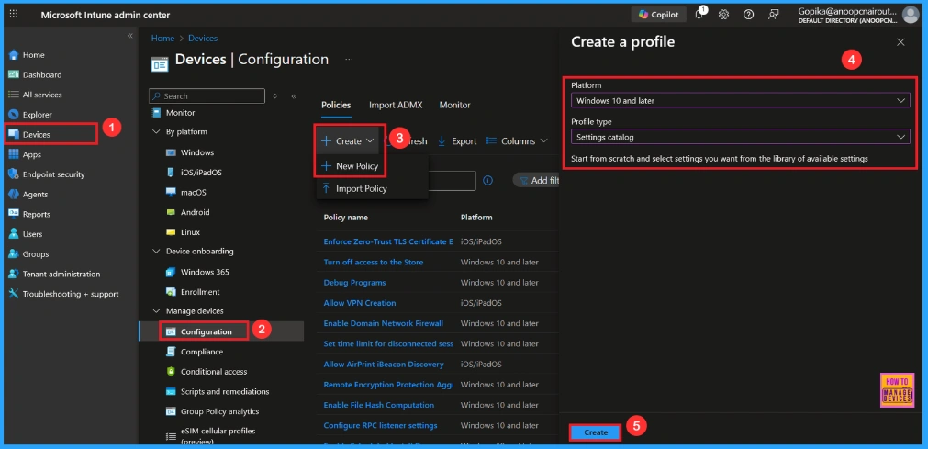Choose Import Policy from Create menu

pos(354,189)
